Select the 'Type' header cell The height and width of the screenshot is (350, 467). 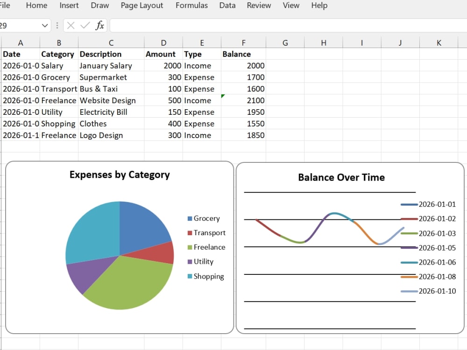pos(202,54)
